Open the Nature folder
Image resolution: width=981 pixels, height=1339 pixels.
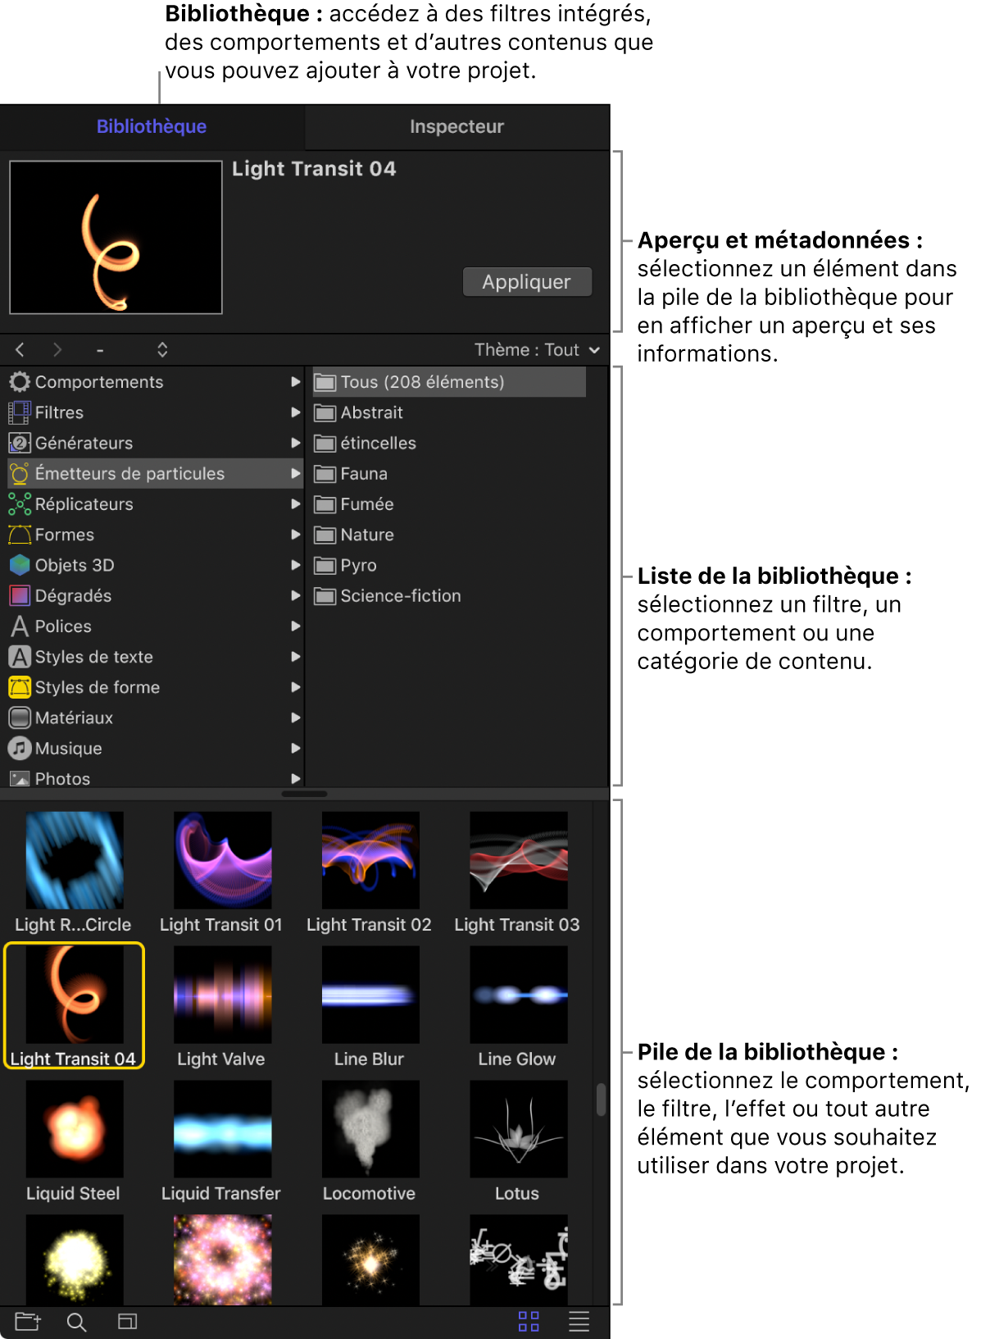click(x=449, y=535)
